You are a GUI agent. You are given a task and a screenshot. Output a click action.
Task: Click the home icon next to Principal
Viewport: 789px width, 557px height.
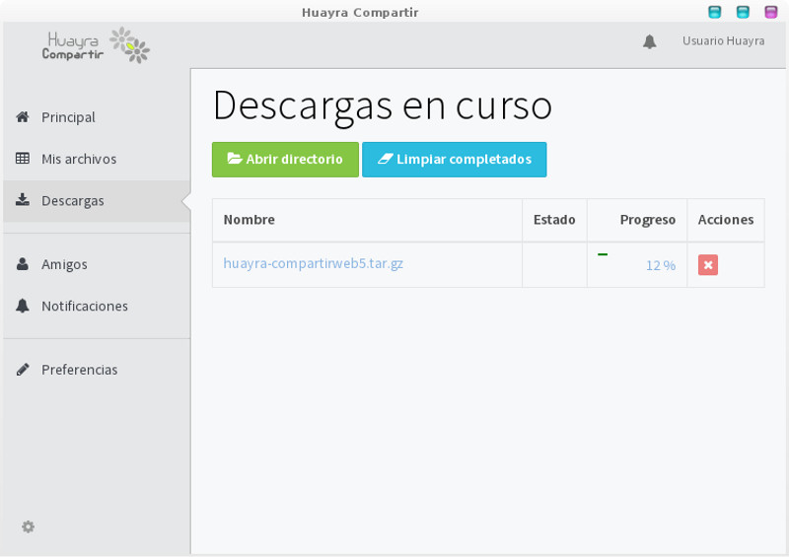(x=22, y=116)
